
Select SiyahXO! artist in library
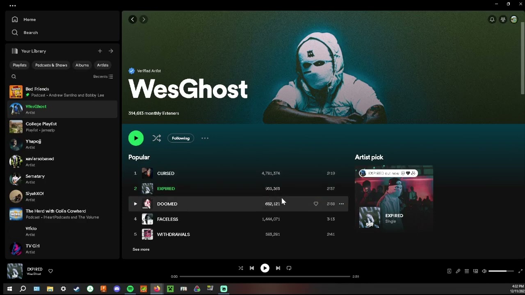62,196
